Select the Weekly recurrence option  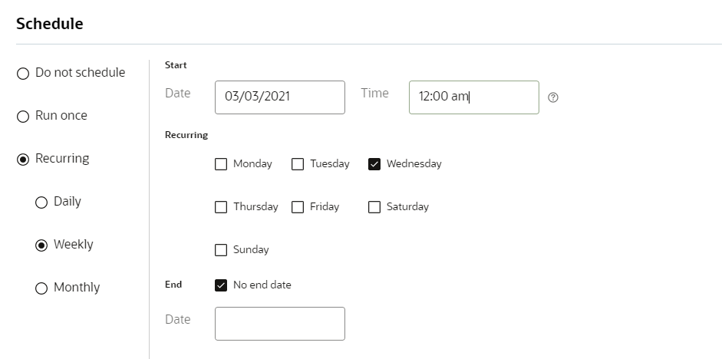(x=41, y=245)
